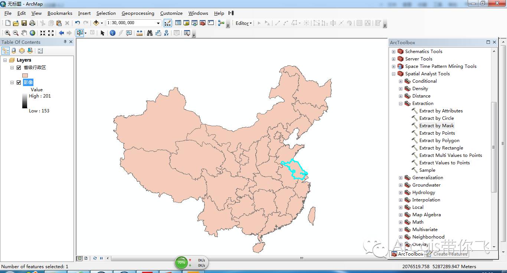Collapse the Spatial Analyst Tools toolbox
The height and width of the screenshot is (273, 507).
[393, 74]
